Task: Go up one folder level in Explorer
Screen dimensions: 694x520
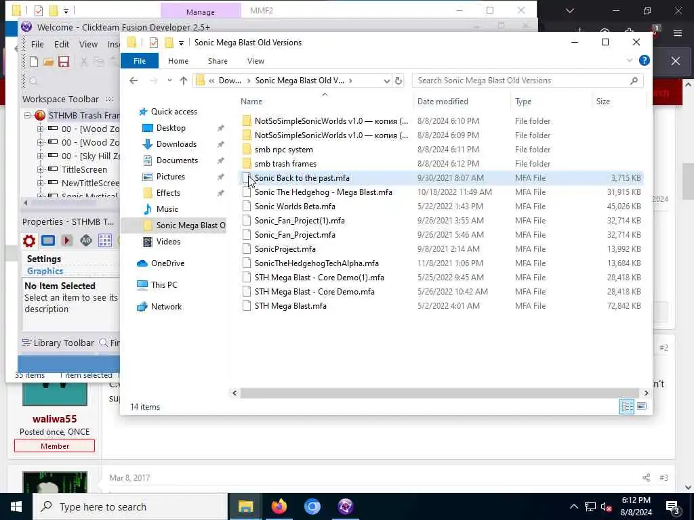Action: [x=183, y=81]
